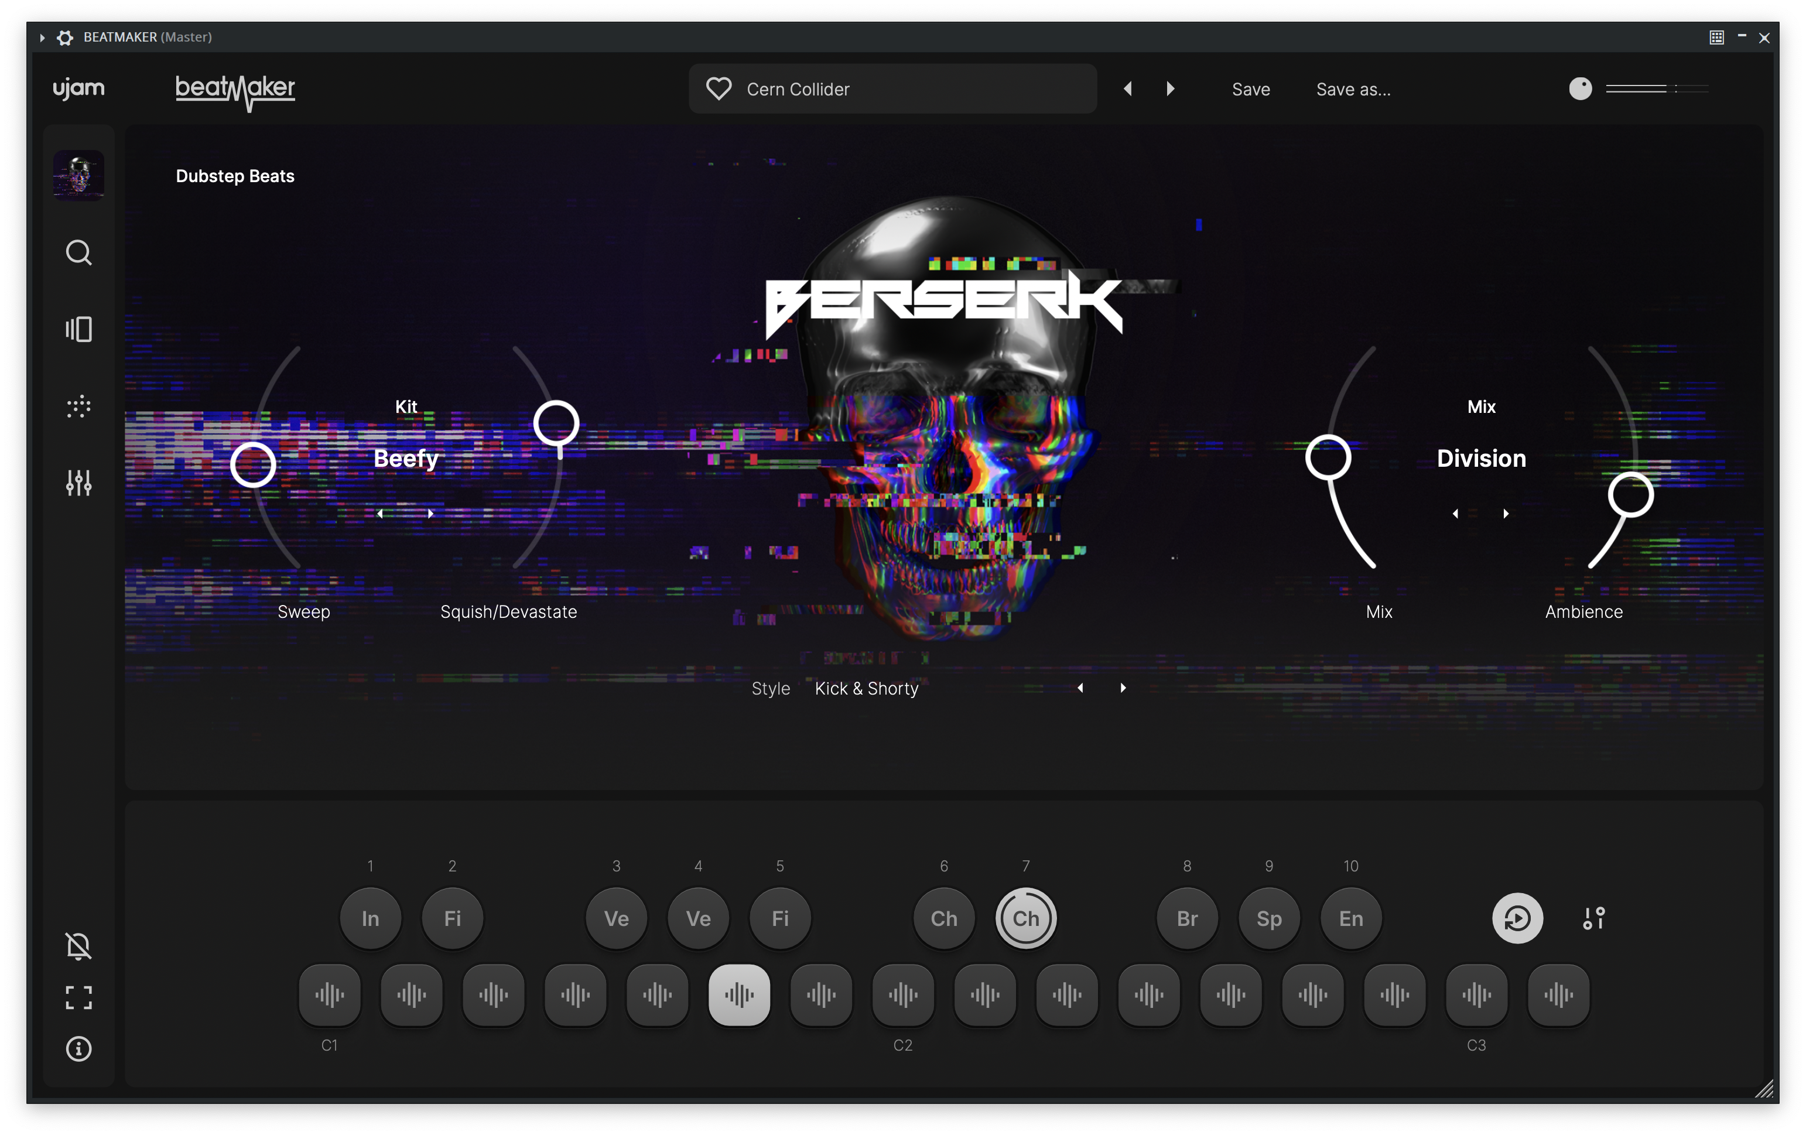This screenshot has height=1135, width=1806.
Task: Click the Squish/Devastate knob handle
Action: [556, 424]
